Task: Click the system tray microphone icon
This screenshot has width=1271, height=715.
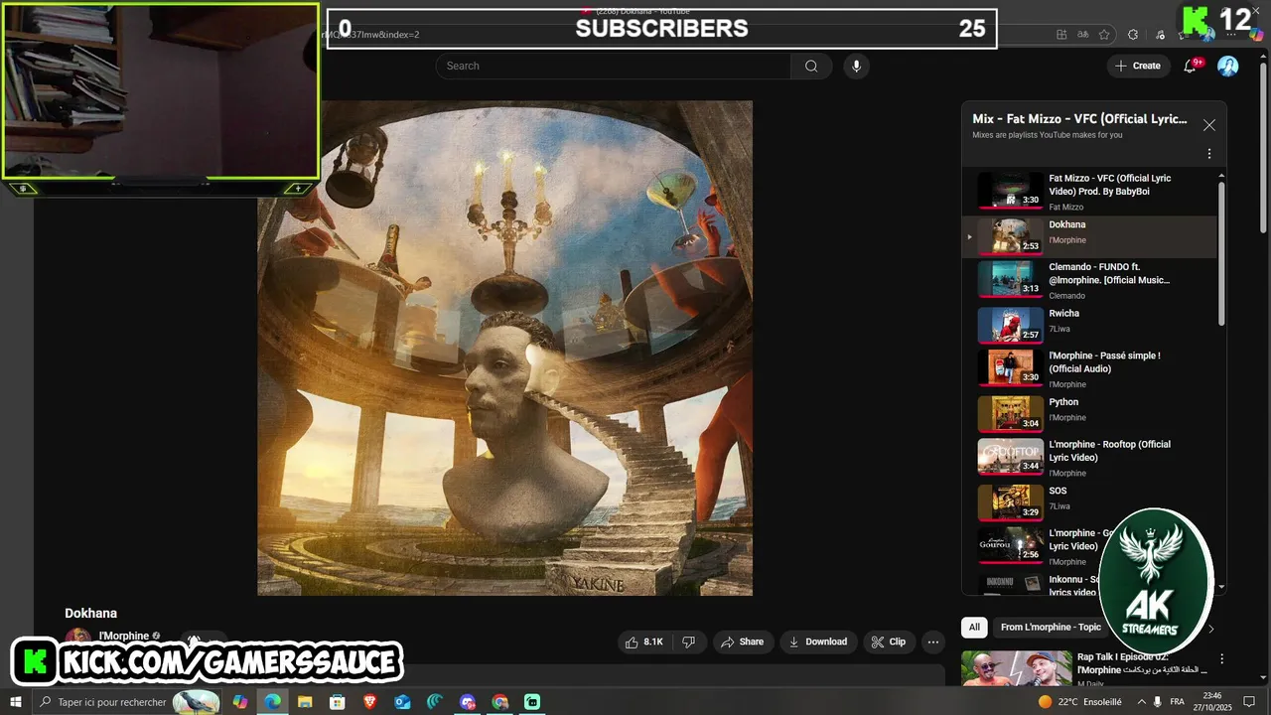Action: [1158, 702]
